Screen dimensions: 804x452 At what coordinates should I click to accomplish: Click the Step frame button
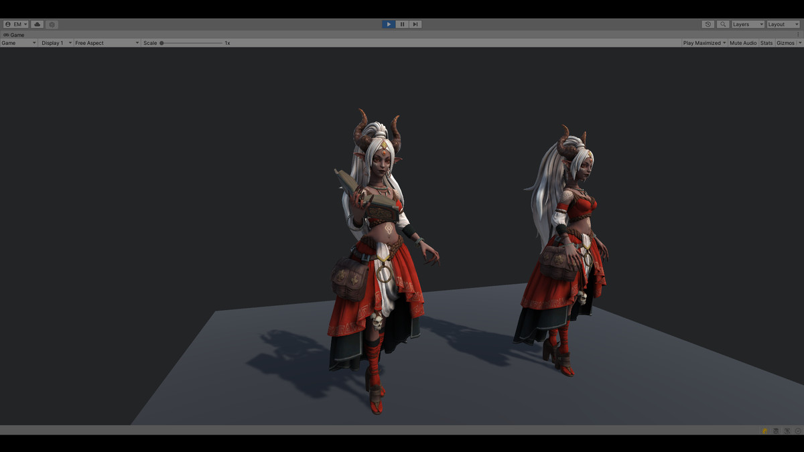(x=415, y=24)
